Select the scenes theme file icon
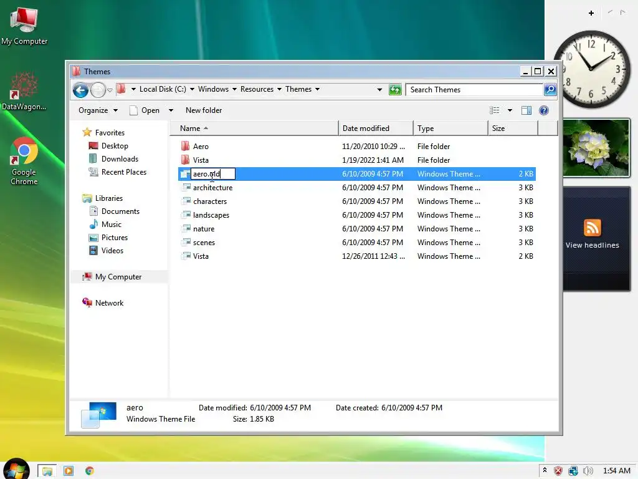This screenshot has height=479, width=638. click(186, 243)
